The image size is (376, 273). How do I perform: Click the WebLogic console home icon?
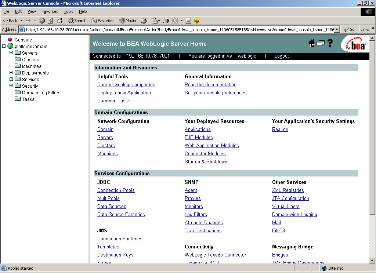(311, 43)
